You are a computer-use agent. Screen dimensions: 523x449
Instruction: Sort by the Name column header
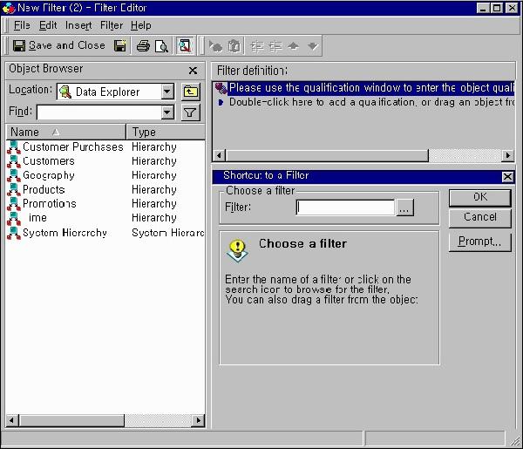pos(66,133)
